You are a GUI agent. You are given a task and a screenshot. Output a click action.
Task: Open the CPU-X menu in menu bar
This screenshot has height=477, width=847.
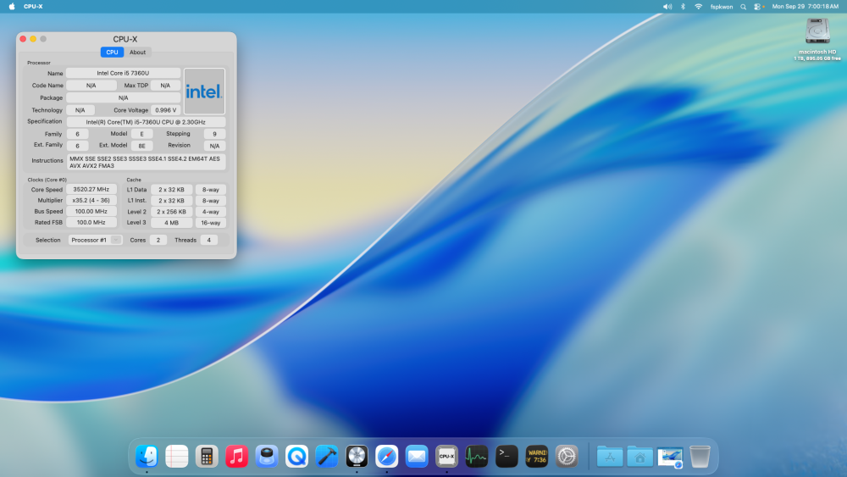(33, 7)
